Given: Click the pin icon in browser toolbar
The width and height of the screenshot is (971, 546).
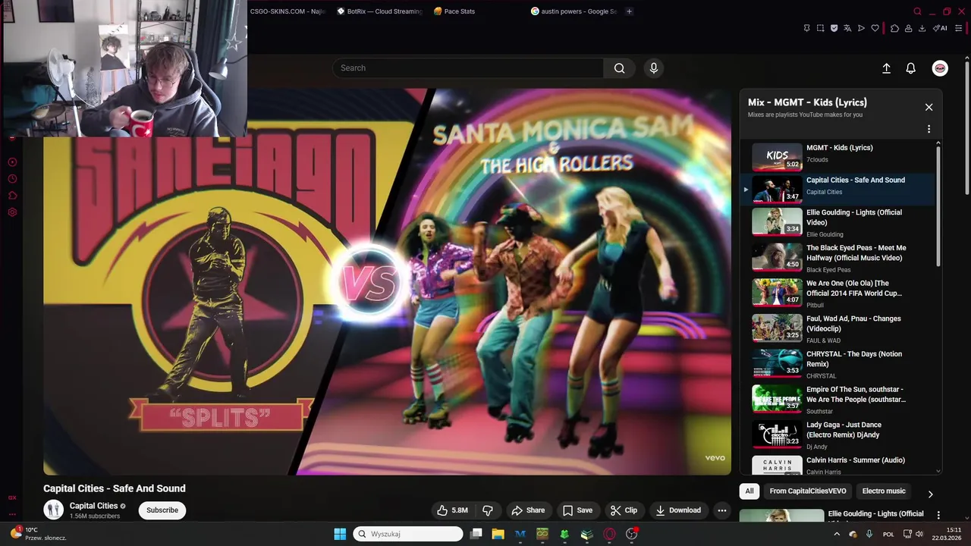Looking at the screenshot, I should pos(806,28).
